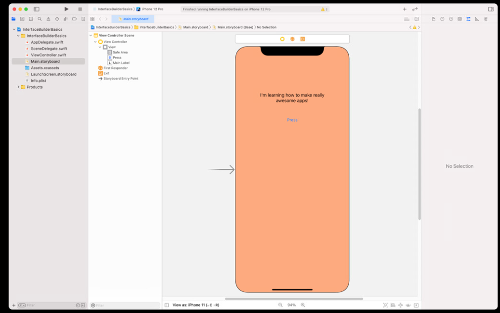The image size is (500, 313).
Task: Click View as: iPhone 11 device button
Action: (x=196, y=305)
